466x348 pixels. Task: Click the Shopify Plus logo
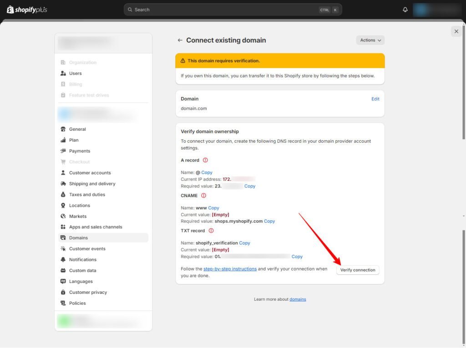[27, 10]
